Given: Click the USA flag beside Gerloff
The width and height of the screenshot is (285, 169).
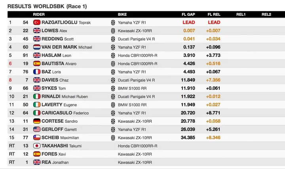Looking at the screenshot, I should pyautogui.click(x=37, y=129).
